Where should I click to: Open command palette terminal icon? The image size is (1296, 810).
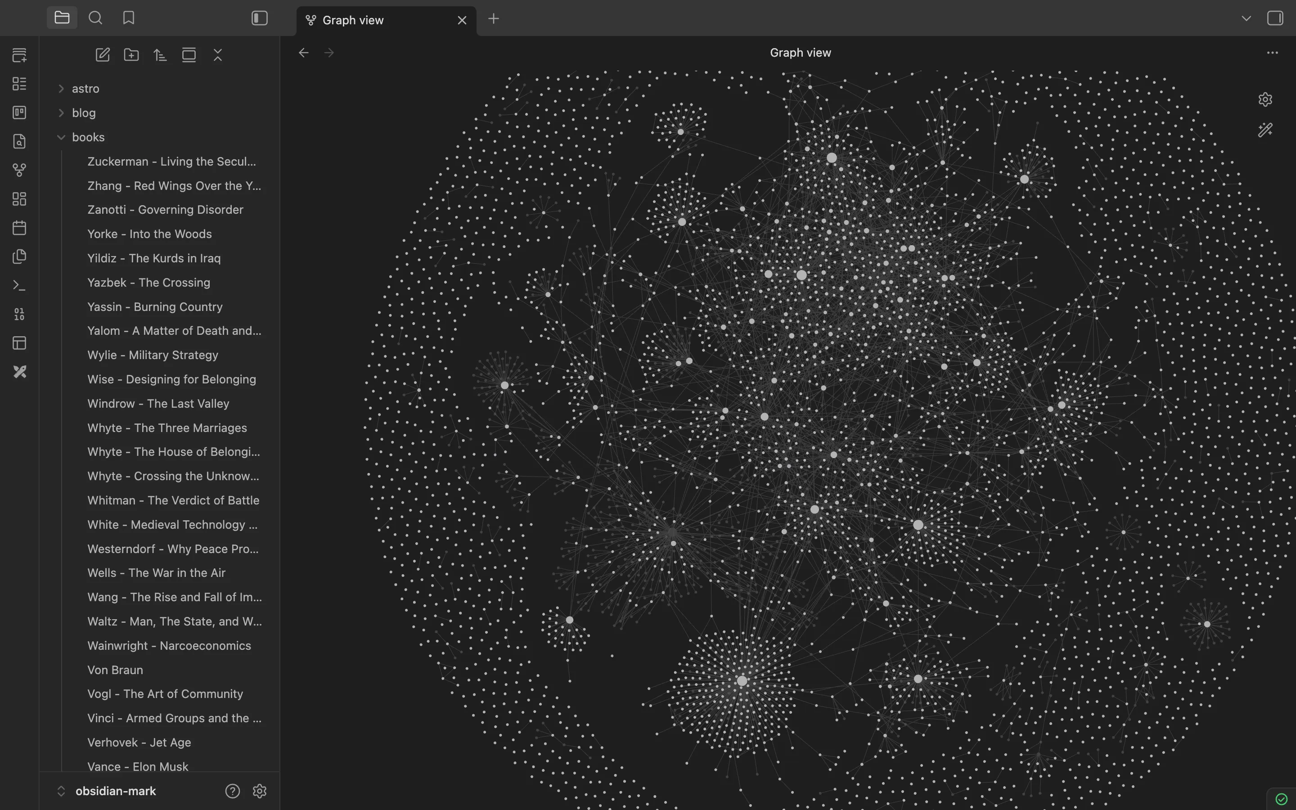point(19,286)
